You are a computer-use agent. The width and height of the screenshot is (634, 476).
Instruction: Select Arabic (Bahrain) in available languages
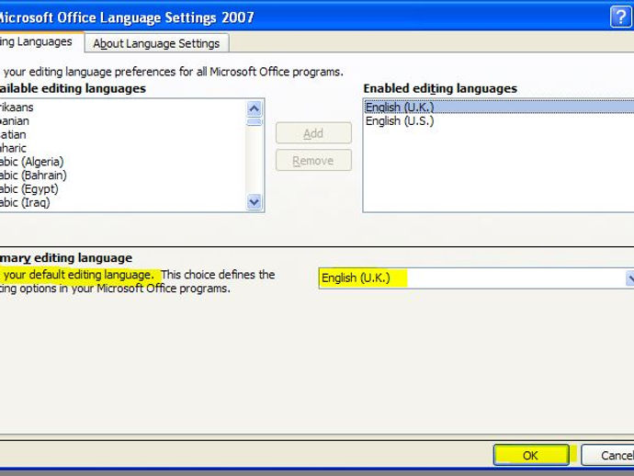[122, 176]
